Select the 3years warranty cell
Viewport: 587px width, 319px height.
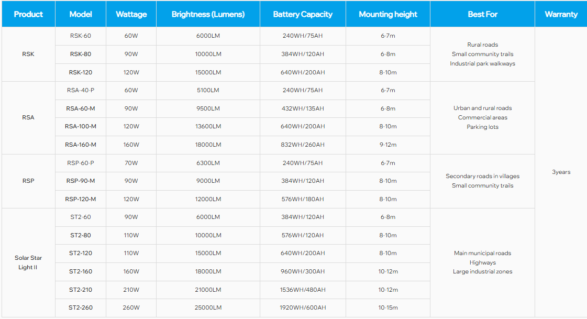(561, 172)
